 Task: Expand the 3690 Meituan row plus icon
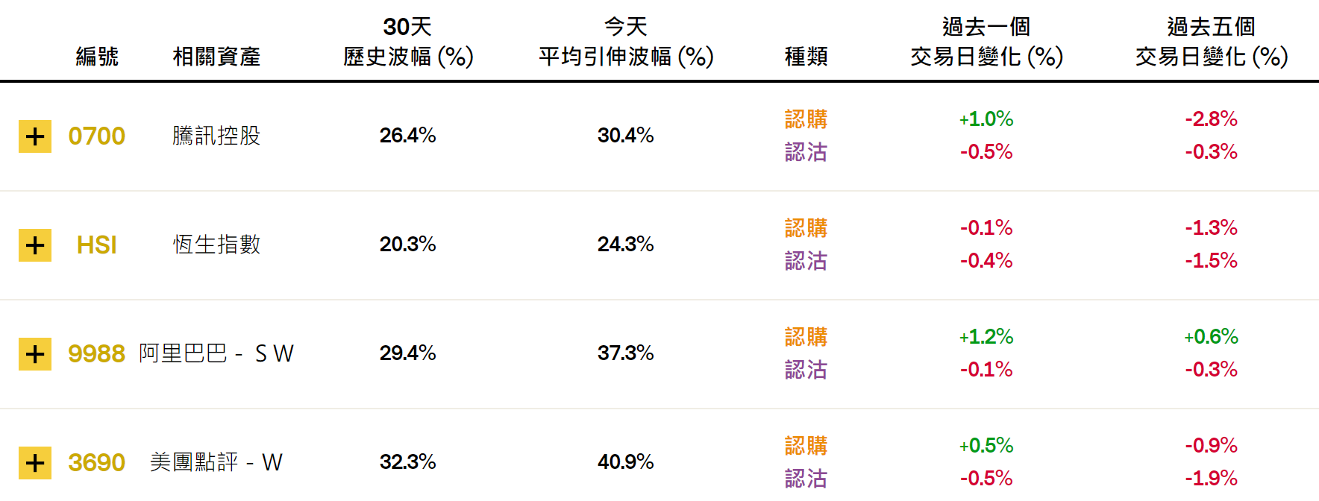[x=35, y=463]
